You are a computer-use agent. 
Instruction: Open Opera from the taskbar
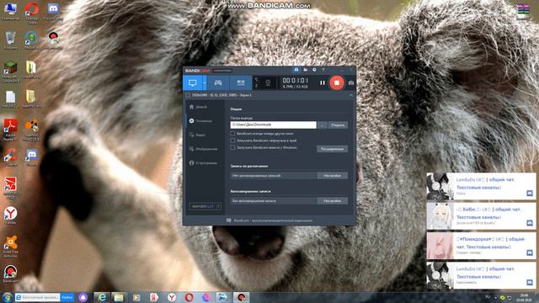(189, 297)
